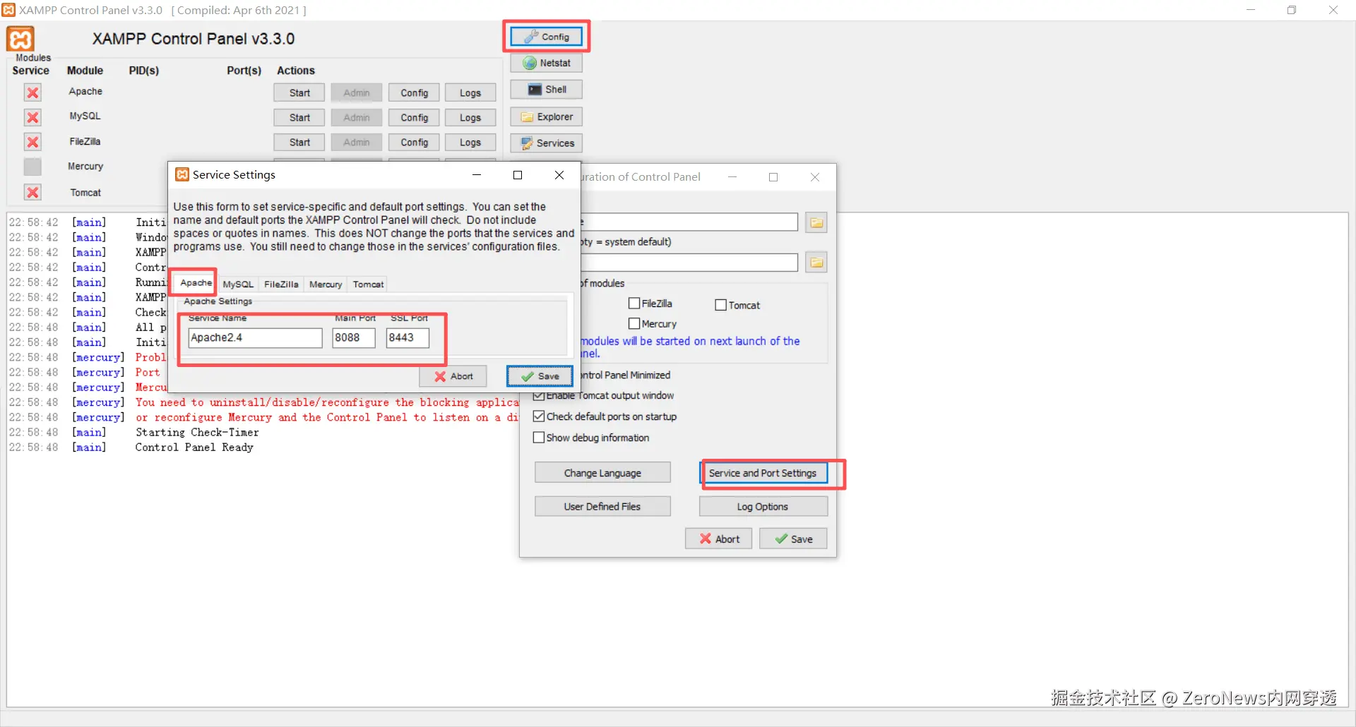Launch the Shell button
Screen dimensions: 1356x727
coord(547,90)
